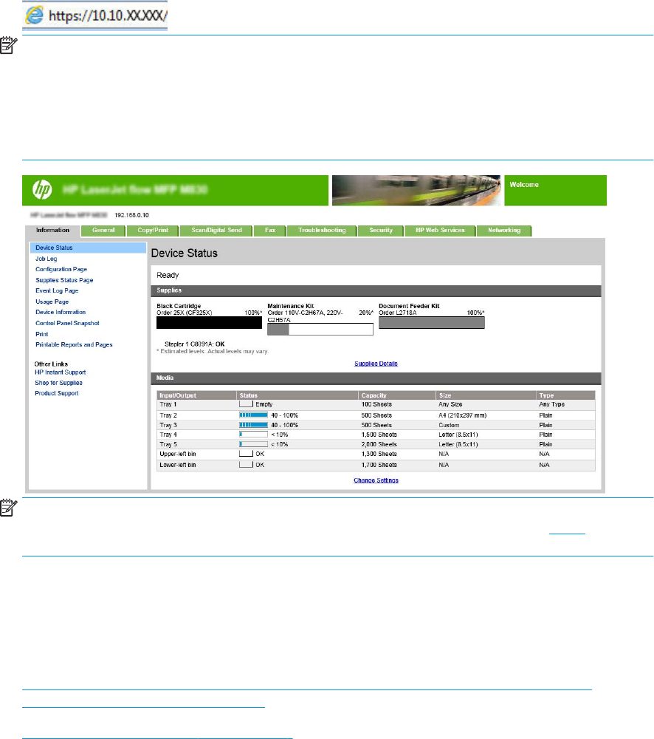Select the Scan/Digital Send tab

tap(216, 230)
